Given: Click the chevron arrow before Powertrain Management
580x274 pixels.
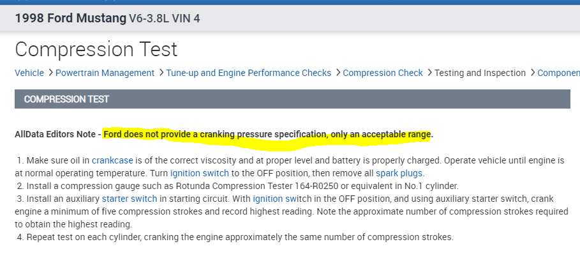Looking at the screenshot, I should (x=50, y=73).
